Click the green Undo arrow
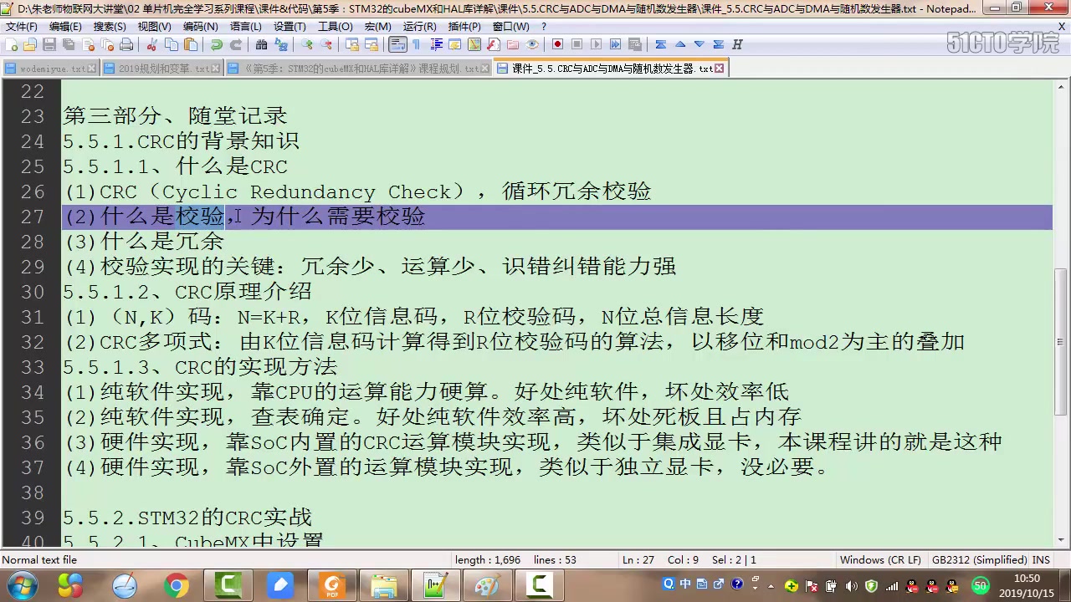 217,44
